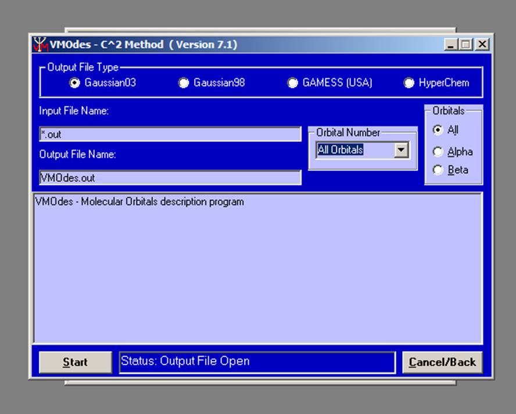Click the 'Status: Output File Open' status box

tap(257, 362)
